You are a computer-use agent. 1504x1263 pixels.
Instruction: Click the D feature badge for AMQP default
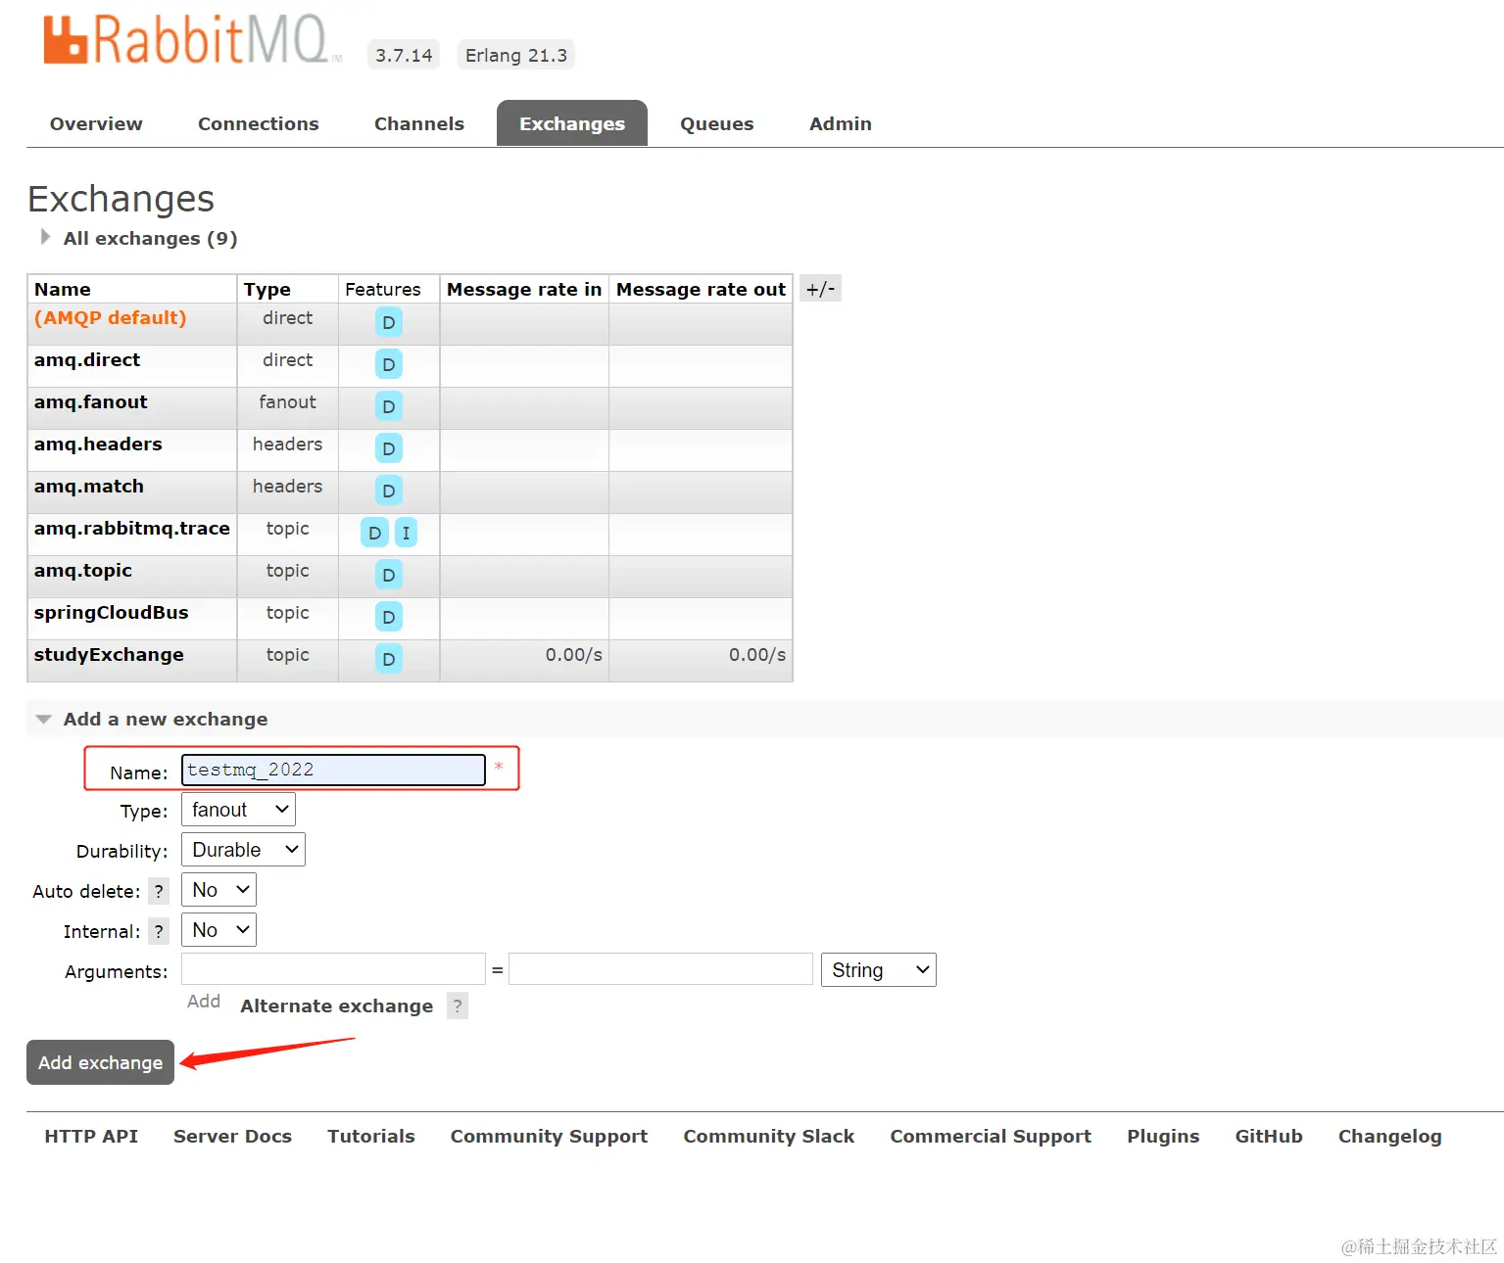(x=389, y=322)
